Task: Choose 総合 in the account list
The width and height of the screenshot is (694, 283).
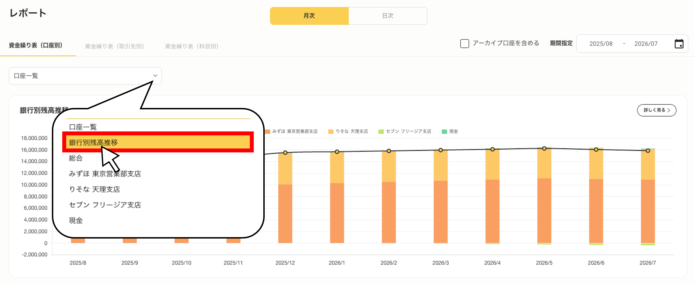Action: [76, 158]
